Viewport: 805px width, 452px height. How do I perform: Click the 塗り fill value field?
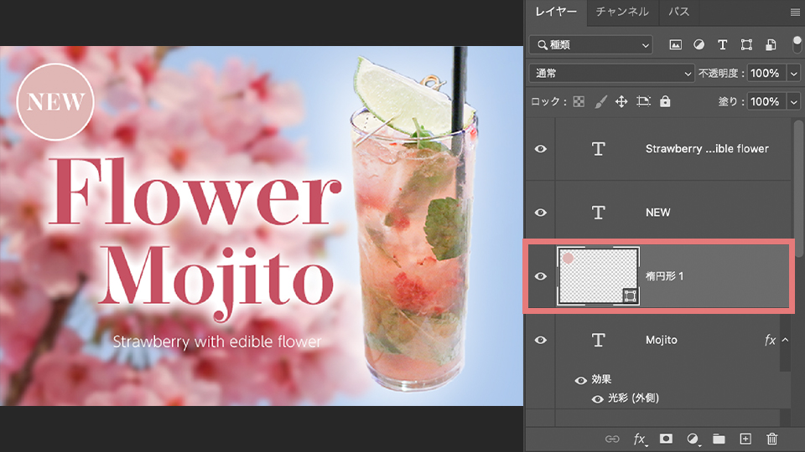coord(767,101)
